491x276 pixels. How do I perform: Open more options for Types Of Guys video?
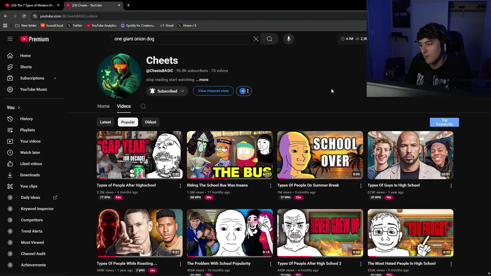click(x=451, y=186)
